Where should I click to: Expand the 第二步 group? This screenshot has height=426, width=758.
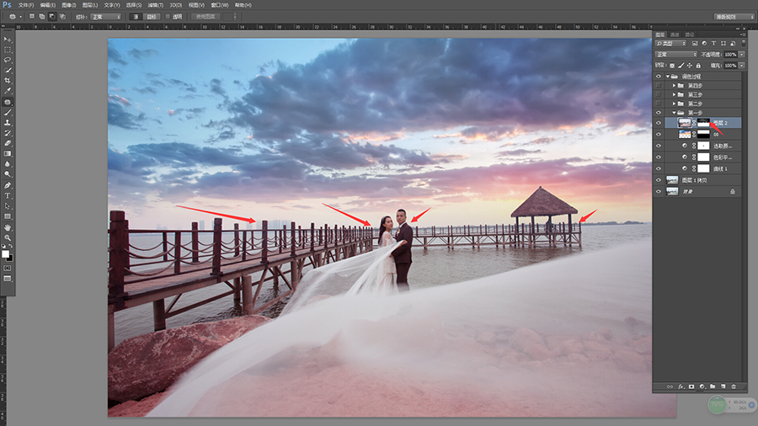674,104
